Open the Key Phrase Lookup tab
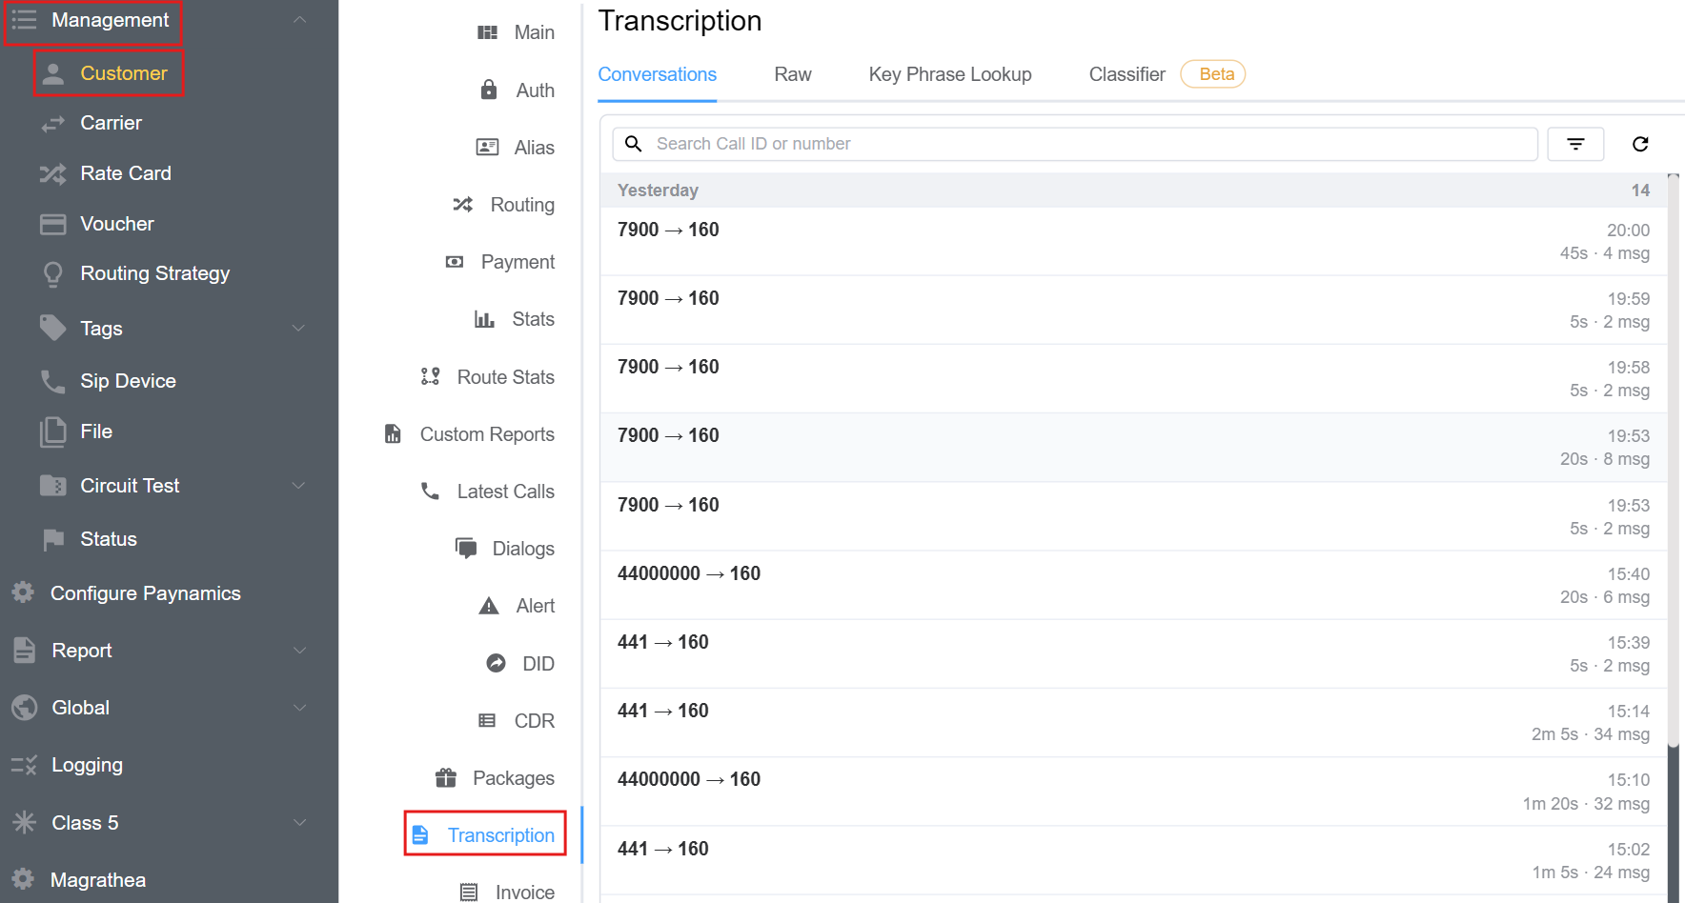The width and height of the screenshot is (1685, 903). [950, 74]
